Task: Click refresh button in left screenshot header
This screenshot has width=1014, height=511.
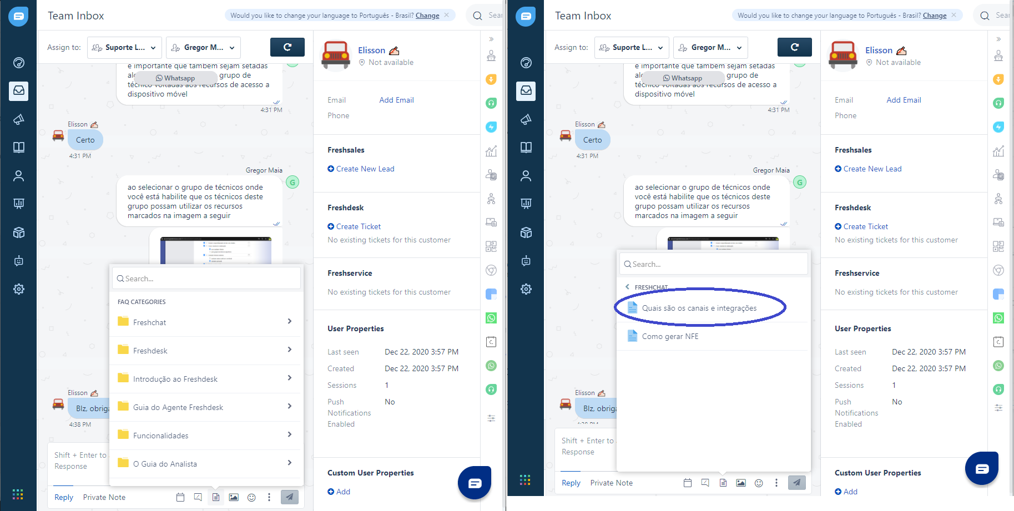Action: coord(287,47)
